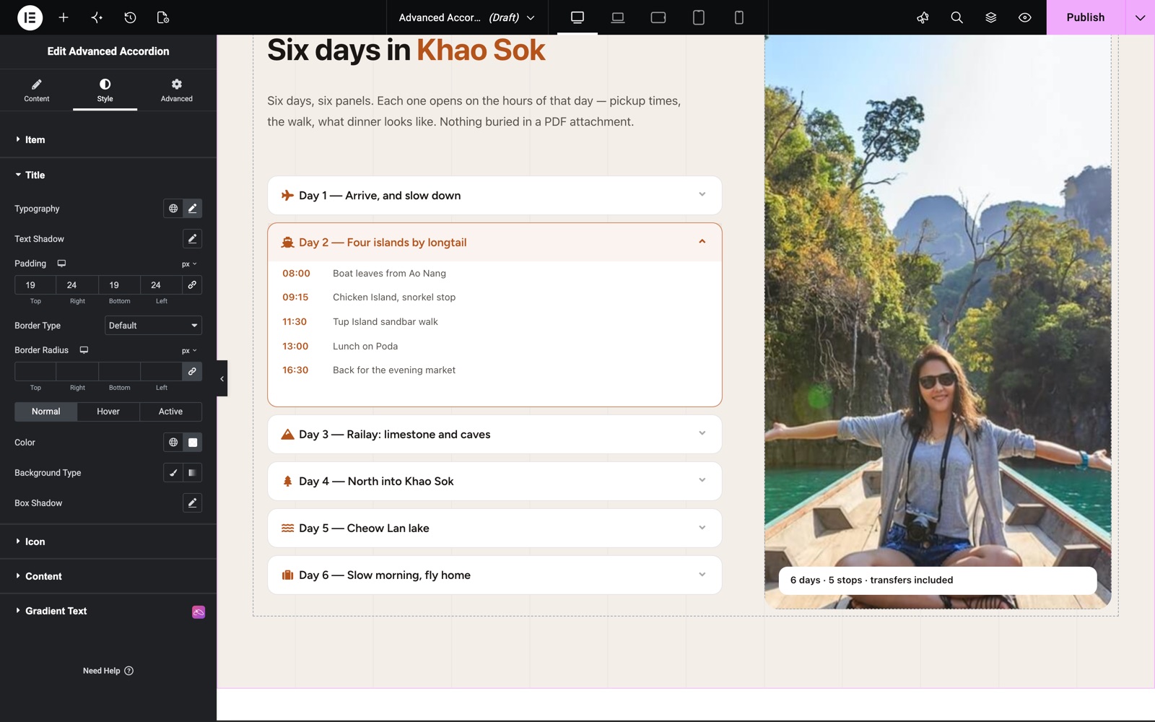
Task: Add a new element with plus icon
Action: 64,17
